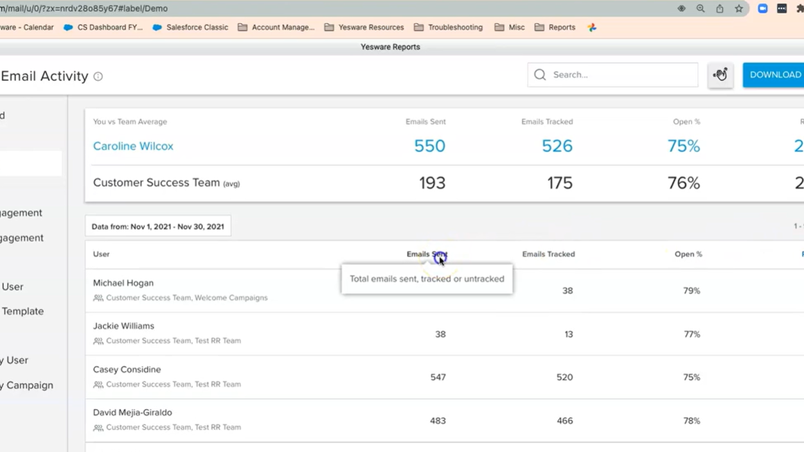Open the Salesforce Classic bookmark
The image size is (804, 452).
(190, 28)
